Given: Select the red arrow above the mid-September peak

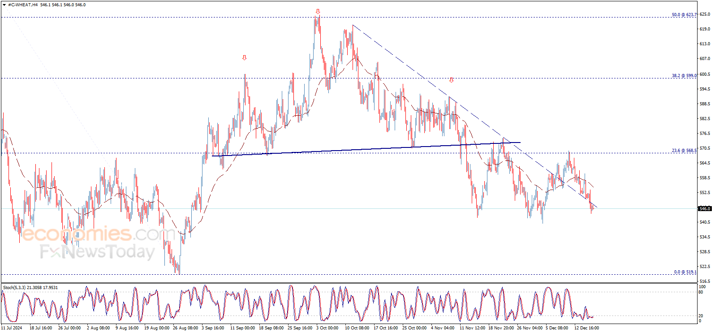Looking at the screenshot, I should (244, 57).
